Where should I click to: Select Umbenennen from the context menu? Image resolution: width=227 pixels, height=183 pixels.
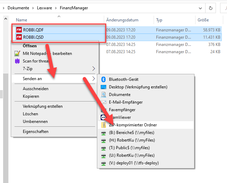click(35, 122)
